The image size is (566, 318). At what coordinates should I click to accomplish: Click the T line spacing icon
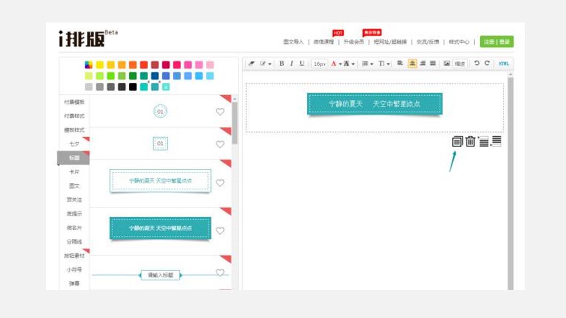click(x=382, y=64)
